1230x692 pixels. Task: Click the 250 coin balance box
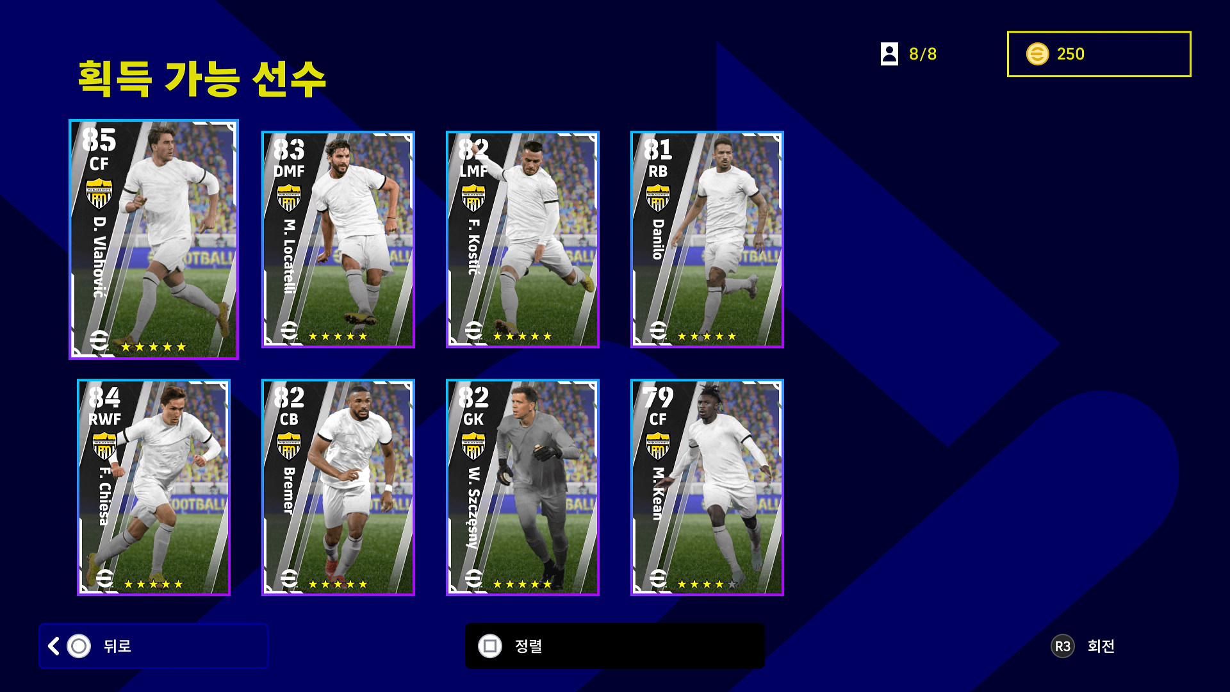coord(1099,54)
